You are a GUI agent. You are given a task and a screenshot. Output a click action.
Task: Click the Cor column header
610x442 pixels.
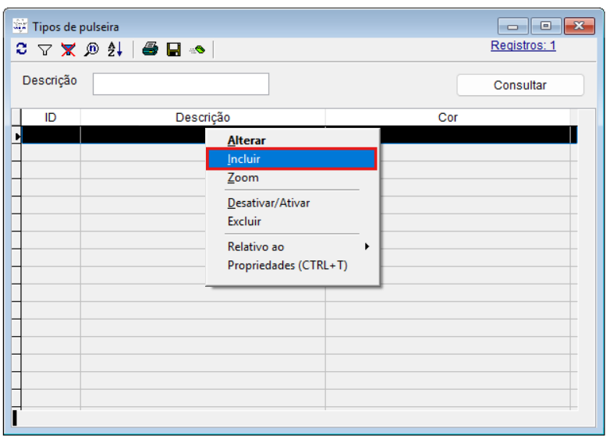[448, 117]
